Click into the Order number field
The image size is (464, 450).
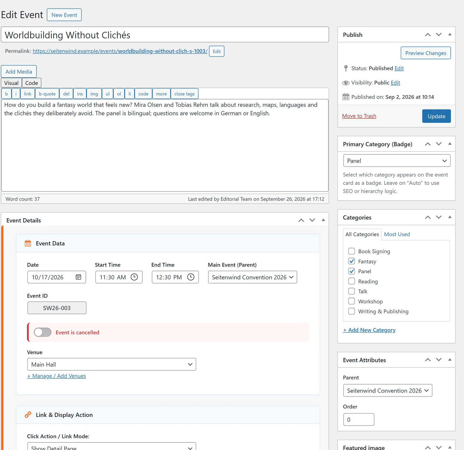point(359,419)
